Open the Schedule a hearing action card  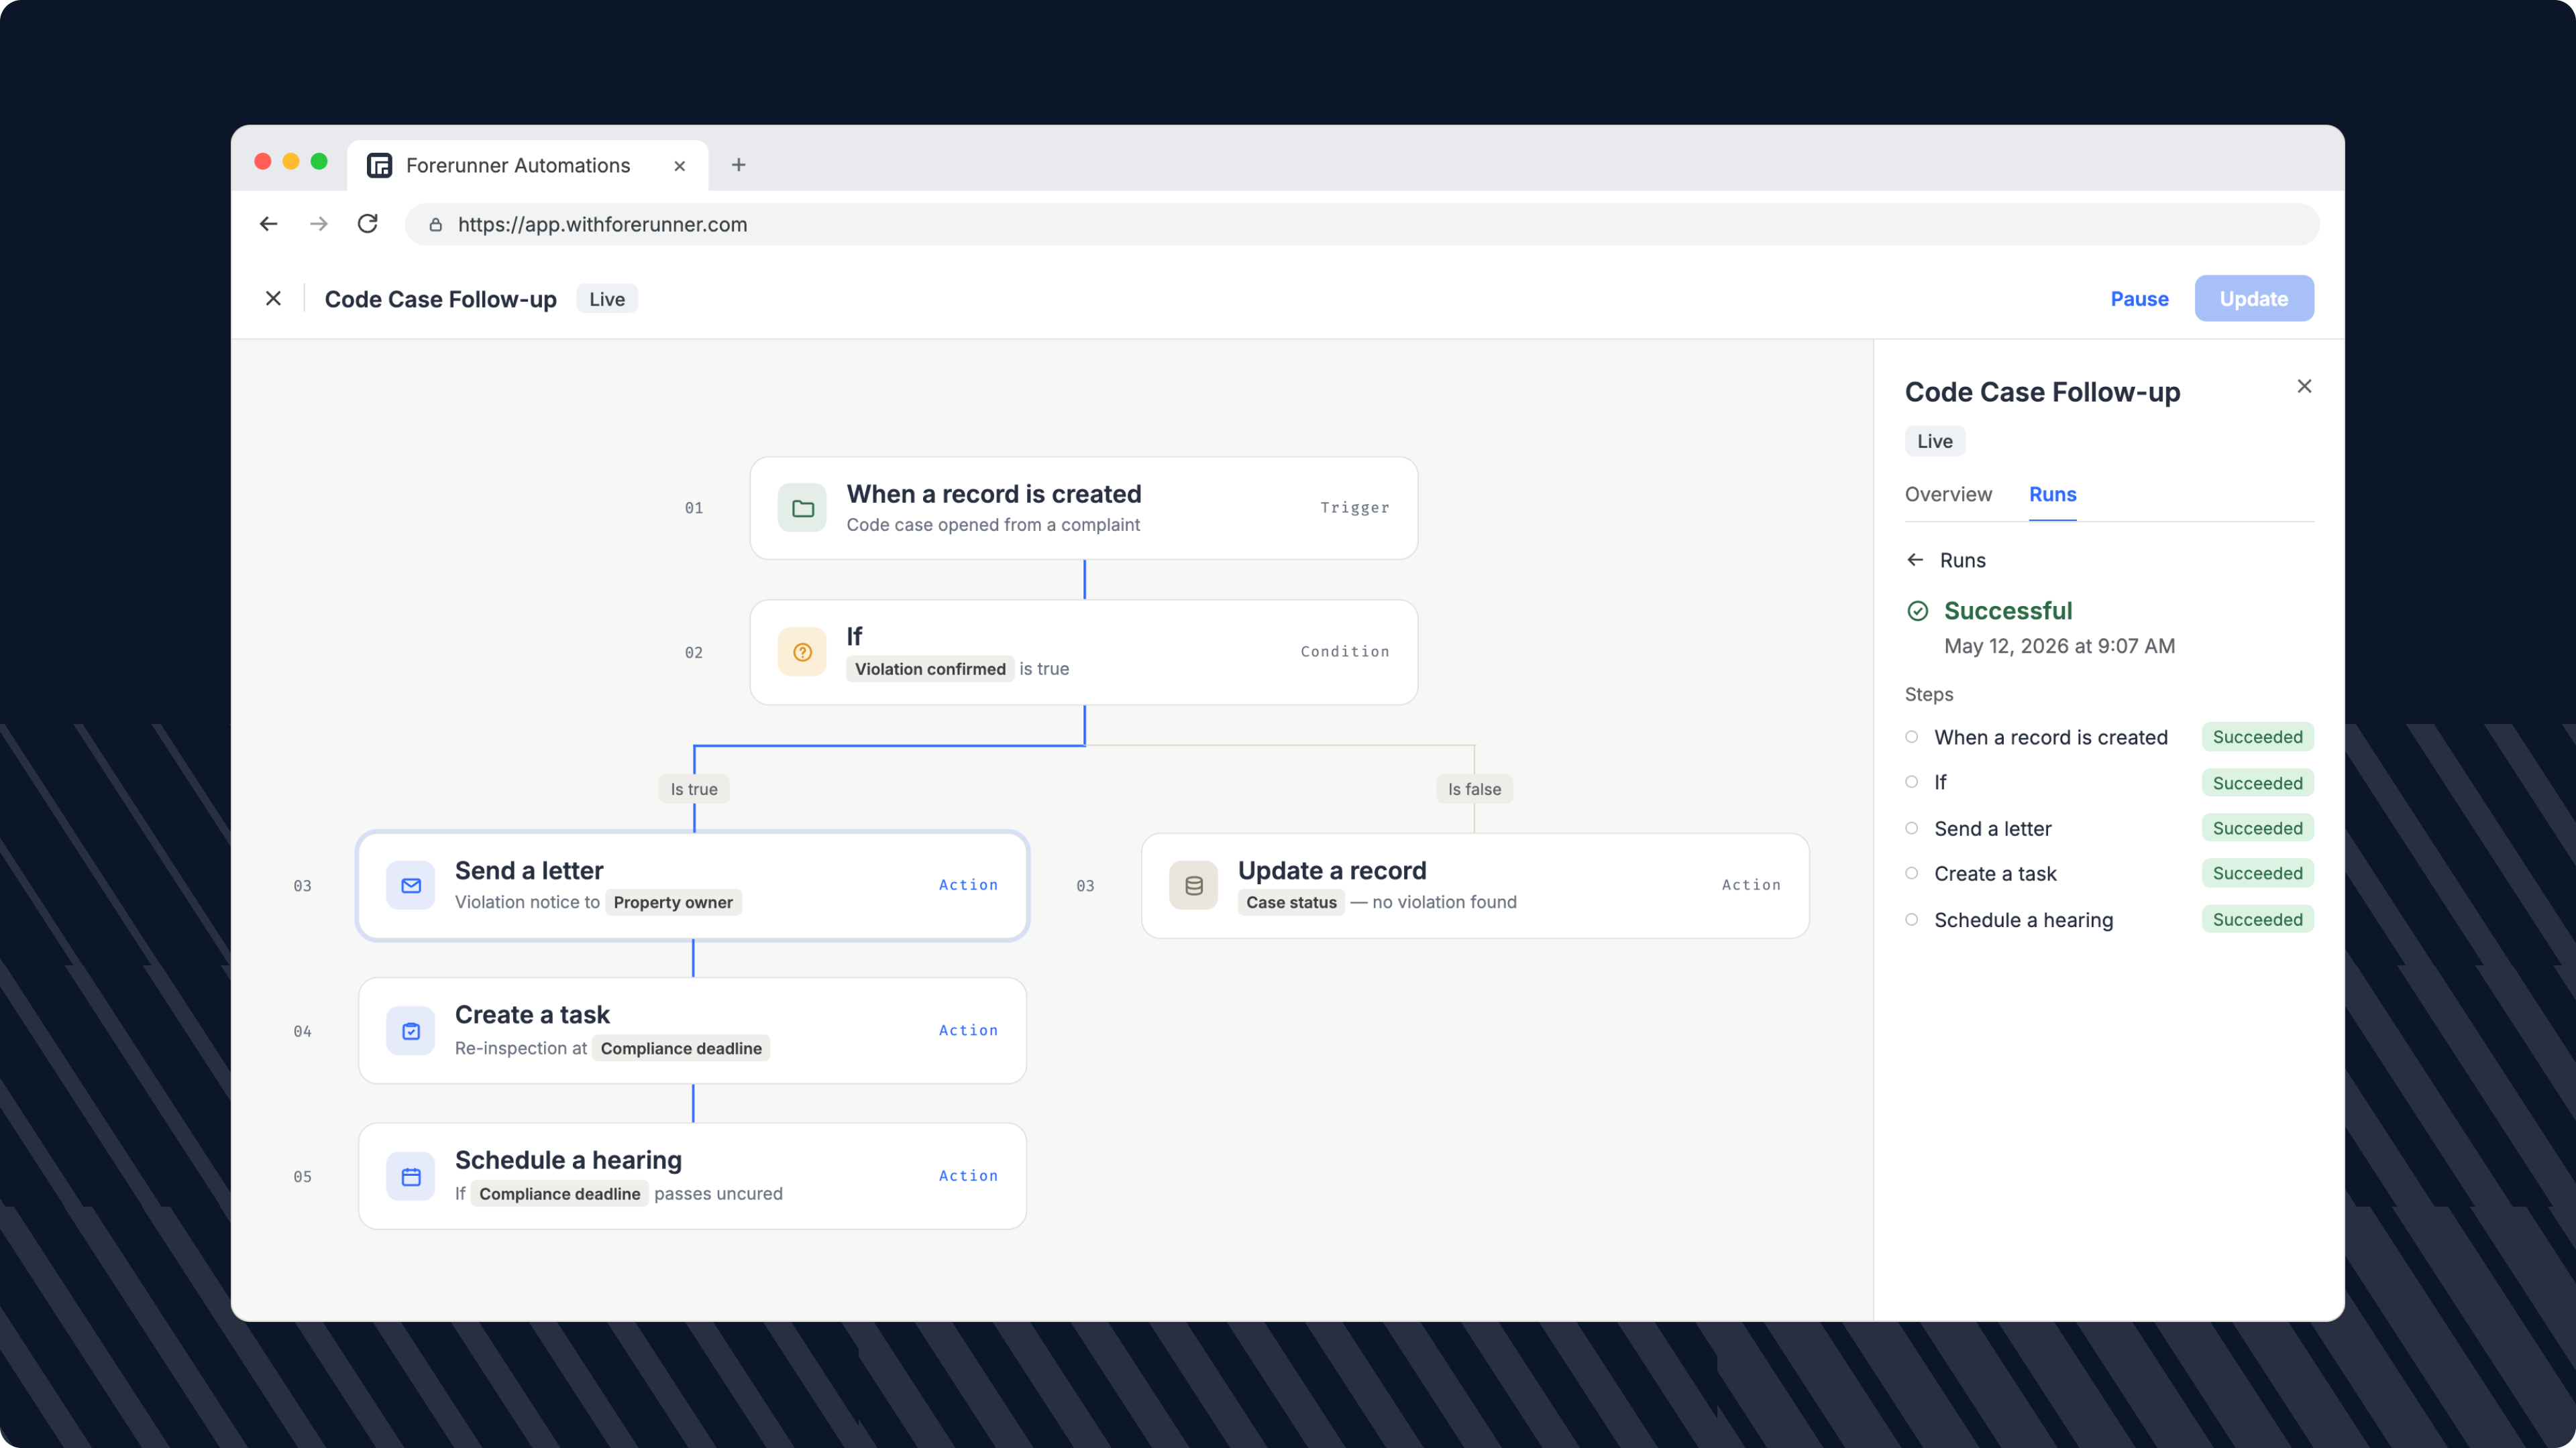point(693,1176)
